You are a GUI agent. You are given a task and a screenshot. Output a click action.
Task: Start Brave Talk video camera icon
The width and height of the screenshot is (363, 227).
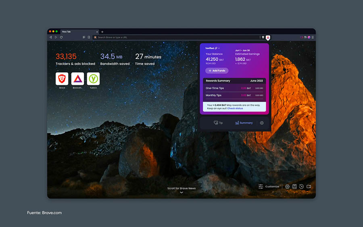tap(309, 187)
